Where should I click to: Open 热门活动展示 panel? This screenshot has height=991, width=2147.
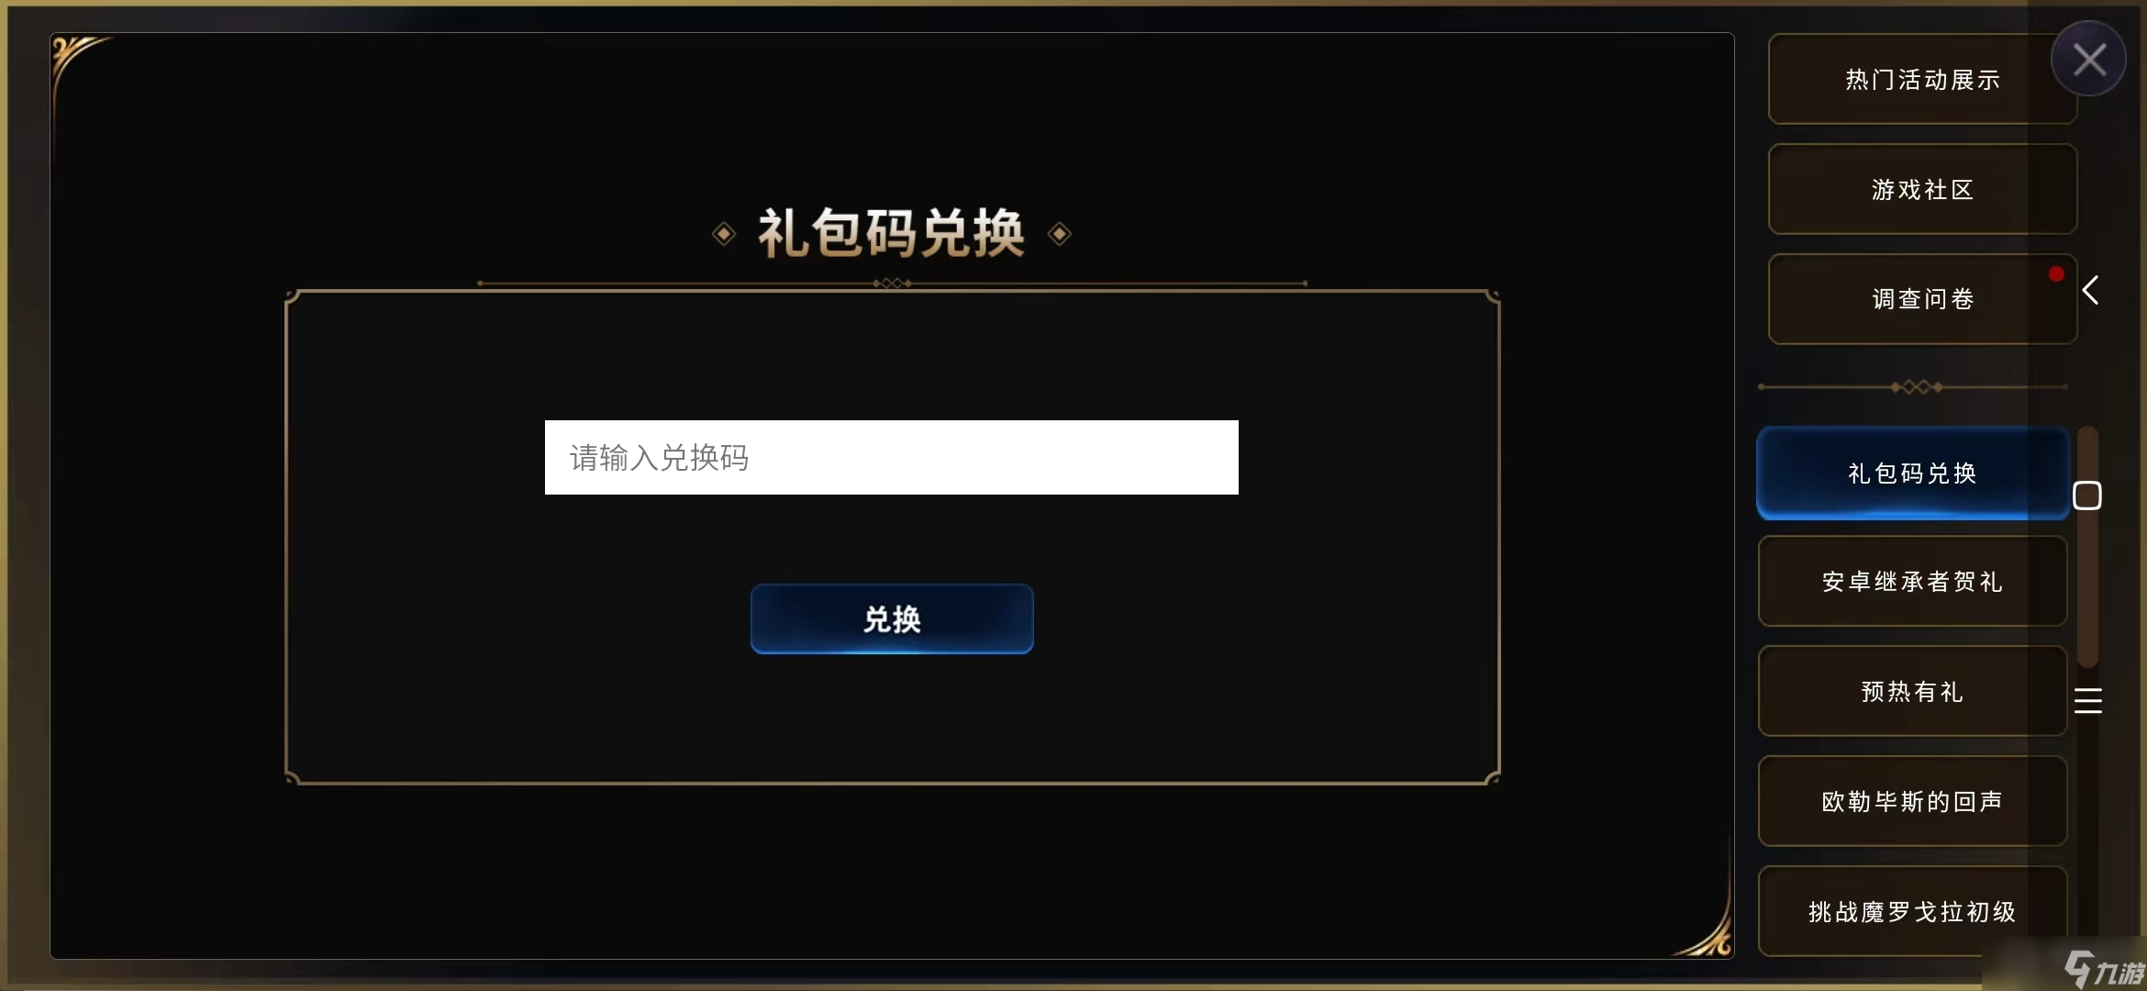(x=1914, y=78)
